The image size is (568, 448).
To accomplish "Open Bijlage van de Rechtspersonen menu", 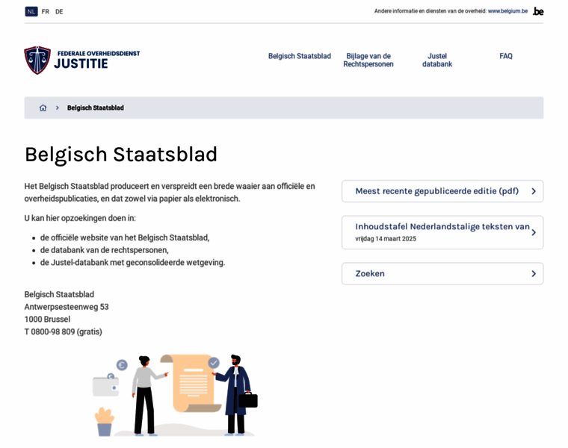I will coord(368,60).
